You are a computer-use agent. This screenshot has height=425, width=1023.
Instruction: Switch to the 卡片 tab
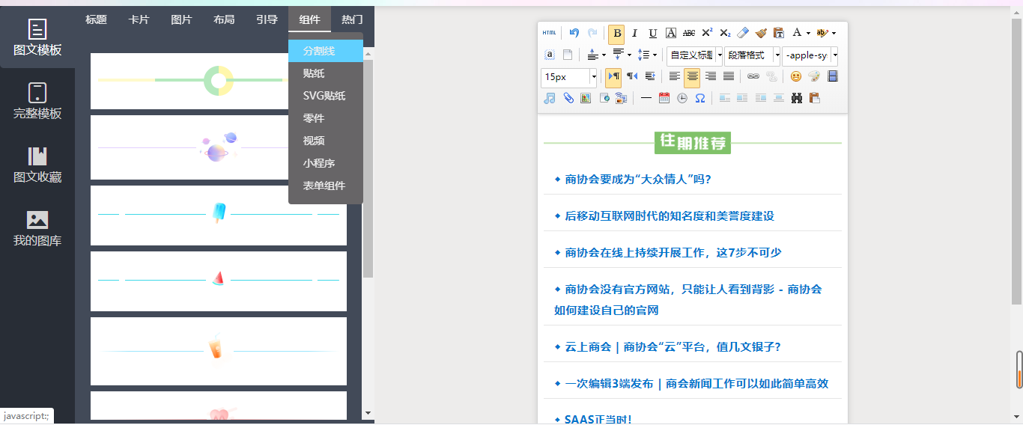[x=139, y=19]
